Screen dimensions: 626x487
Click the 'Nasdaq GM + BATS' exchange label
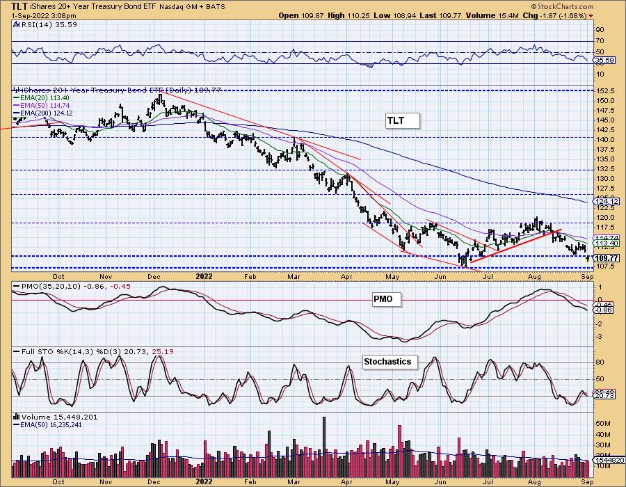click(x=193, y=7)
